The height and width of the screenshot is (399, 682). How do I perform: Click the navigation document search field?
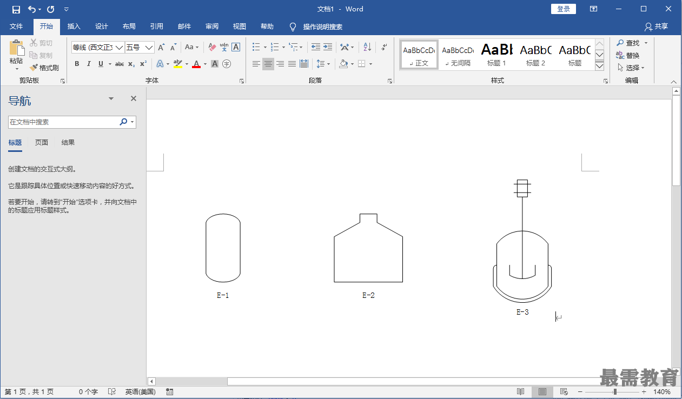[63, 122]
